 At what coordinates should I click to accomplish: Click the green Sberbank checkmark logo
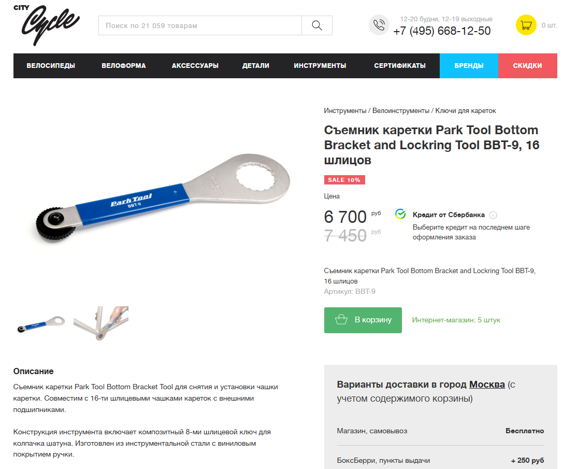(x=400, y=214)
